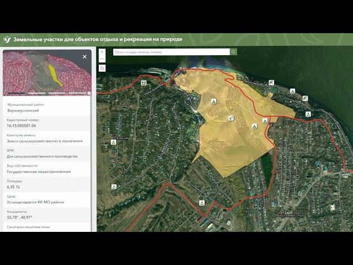Zoom out on the map
The width and height of the screenshot is (353, 265).
(x=102, y=59)
